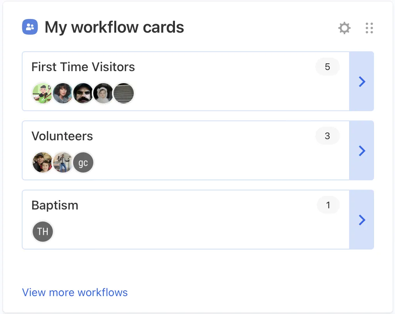Click the dark-haired woman avatar
395x314 pixels.
(63, 93)
